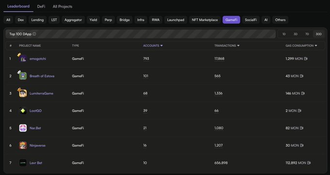The width and height of the screenshot is (330, 175).
Task: Switch to the DeFi tab
Action: pyautogui.click(x=41, y=6)
